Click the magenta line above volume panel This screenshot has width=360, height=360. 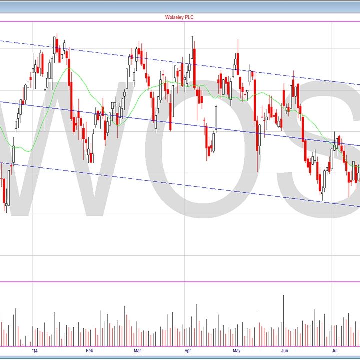pos(180,281)
